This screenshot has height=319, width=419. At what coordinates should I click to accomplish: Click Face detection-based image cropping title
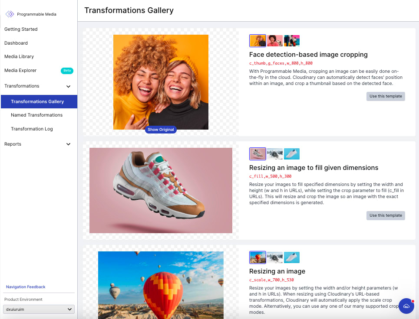308,55
